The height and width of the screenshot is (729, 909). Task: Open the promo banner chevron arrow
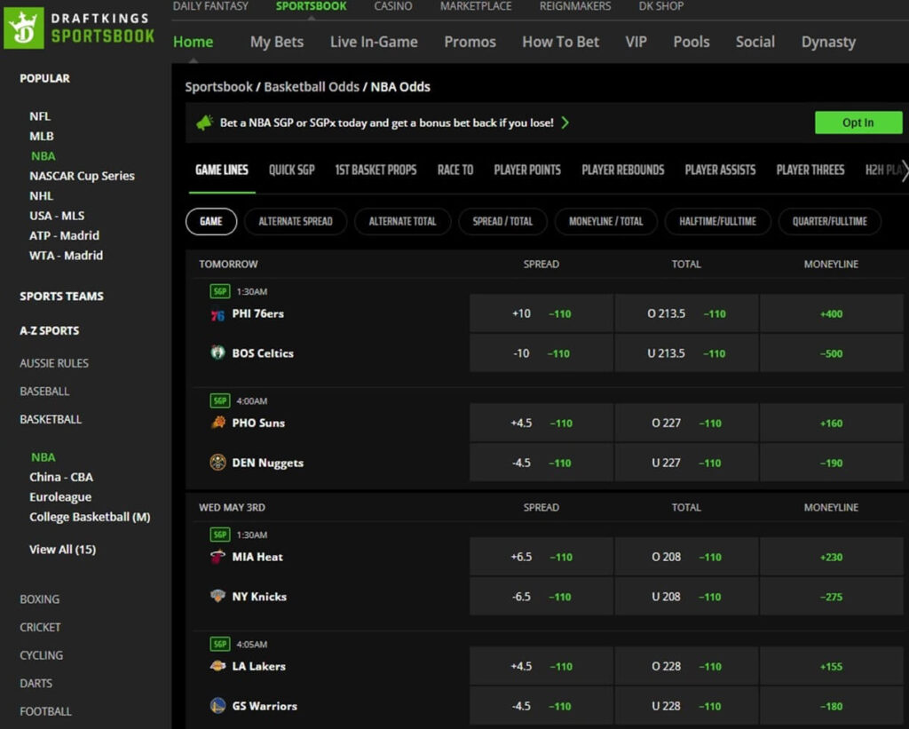tap(565, 123)
